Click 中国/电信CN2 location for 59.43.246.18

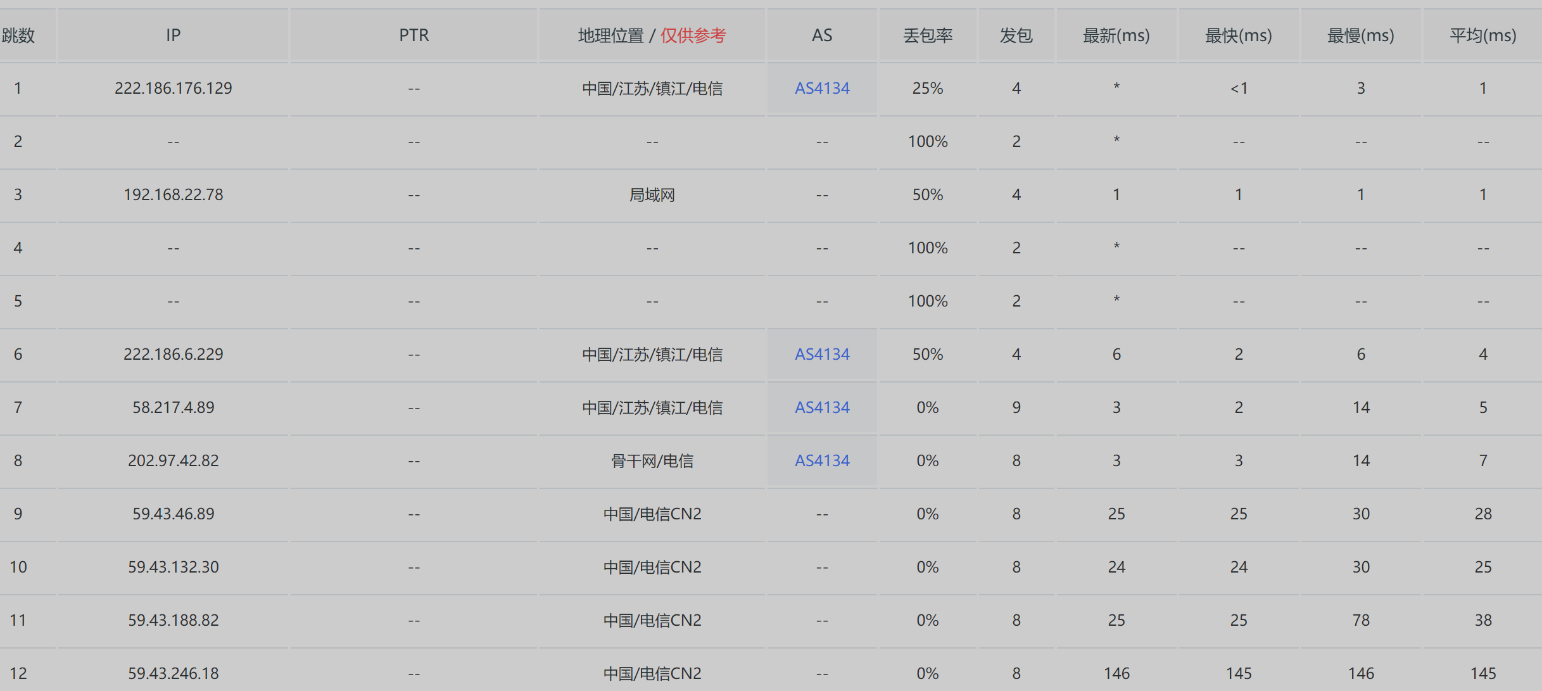tap(652, 673)
